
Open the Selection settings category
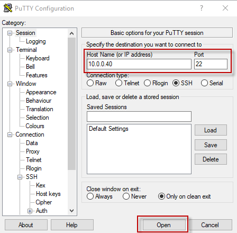pos(38,118)
